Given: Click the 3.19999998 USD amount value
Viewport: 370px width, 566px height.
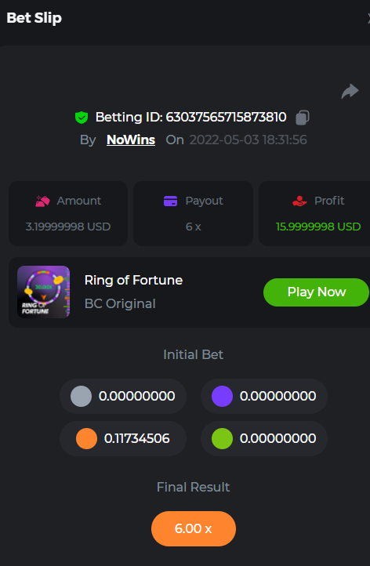Looking at the screenshot, I should click(x=68, y=227).
